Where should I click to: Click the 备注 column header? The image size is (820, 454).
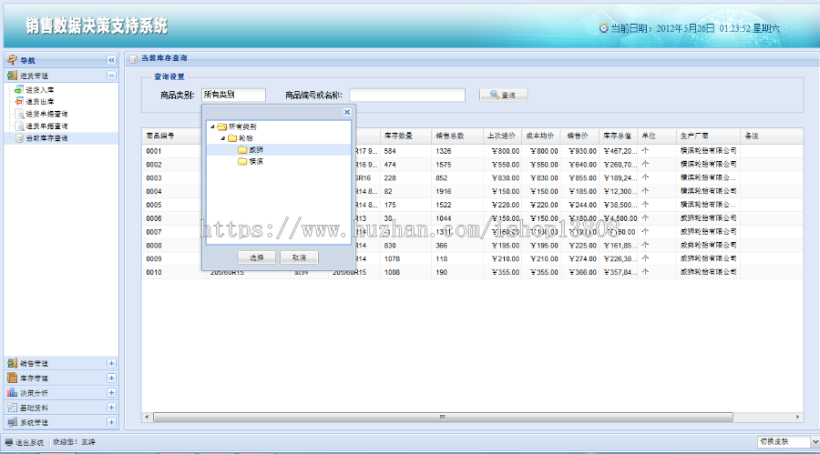(x=772, y=136)
